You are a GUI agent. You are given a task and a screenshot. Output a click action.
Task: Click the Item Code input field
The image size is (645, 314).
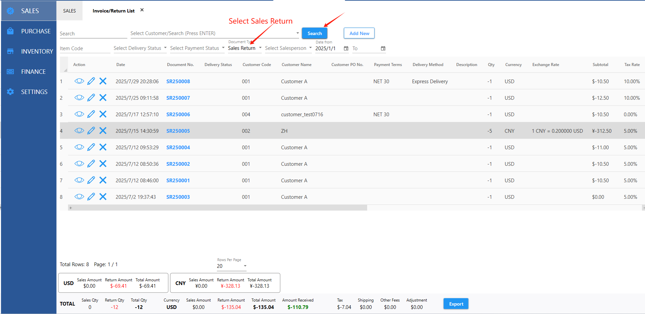(85, 49)
